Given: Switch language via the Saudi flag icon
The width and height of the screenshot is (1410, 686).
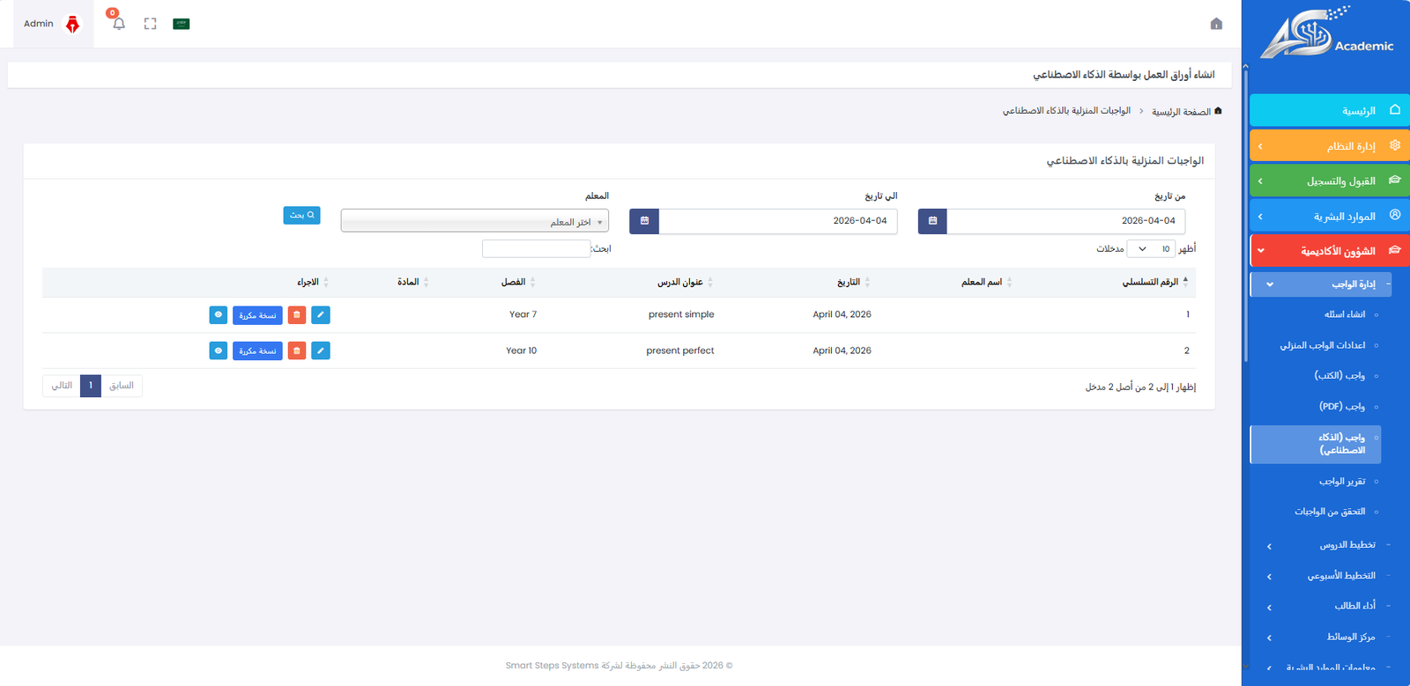Looking at the screenshot, I should (182, 24).
